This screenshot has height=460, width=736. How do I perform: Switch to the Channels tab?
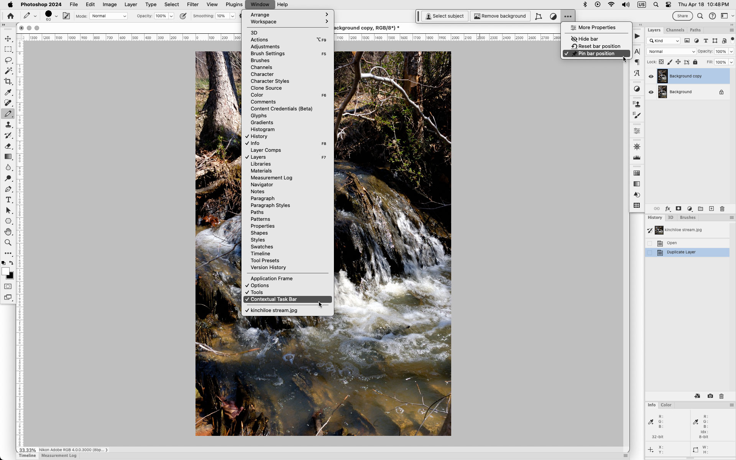[x=675, y=30]
